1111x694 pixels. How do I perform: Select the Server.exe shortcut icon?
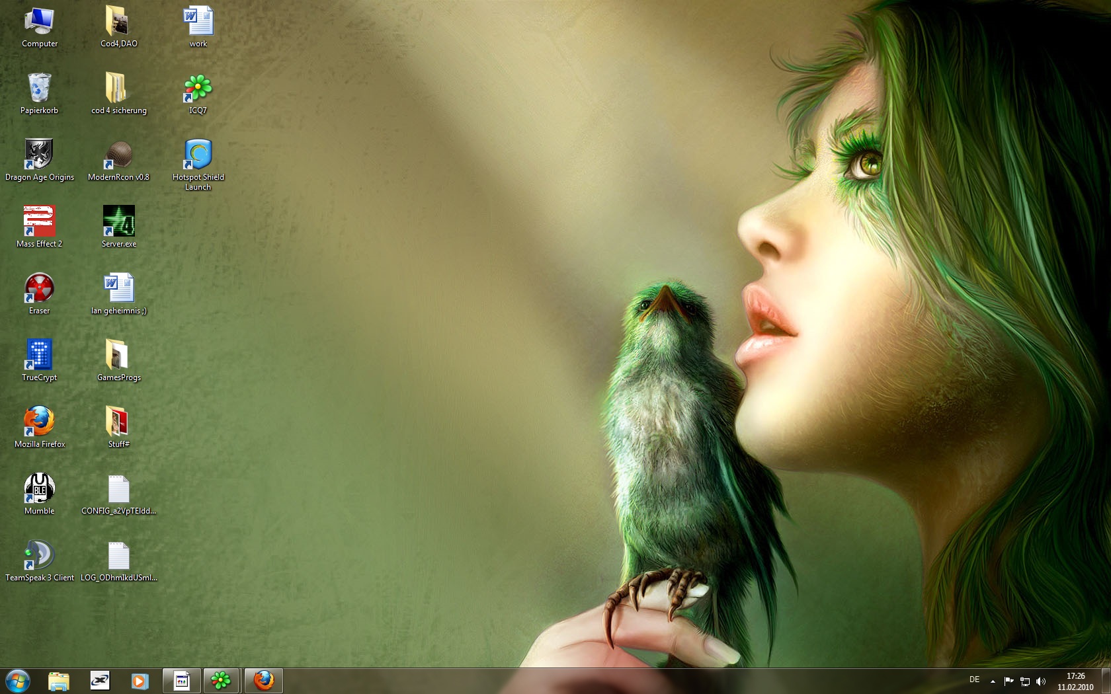point(119,227)
